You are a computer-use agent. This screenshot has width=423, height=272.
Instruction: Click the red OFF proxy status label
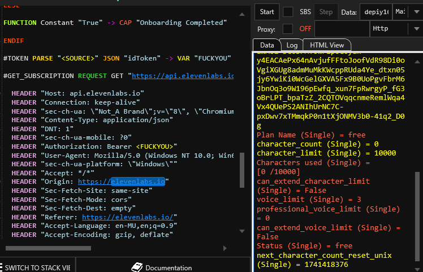[x=305, y=29]
